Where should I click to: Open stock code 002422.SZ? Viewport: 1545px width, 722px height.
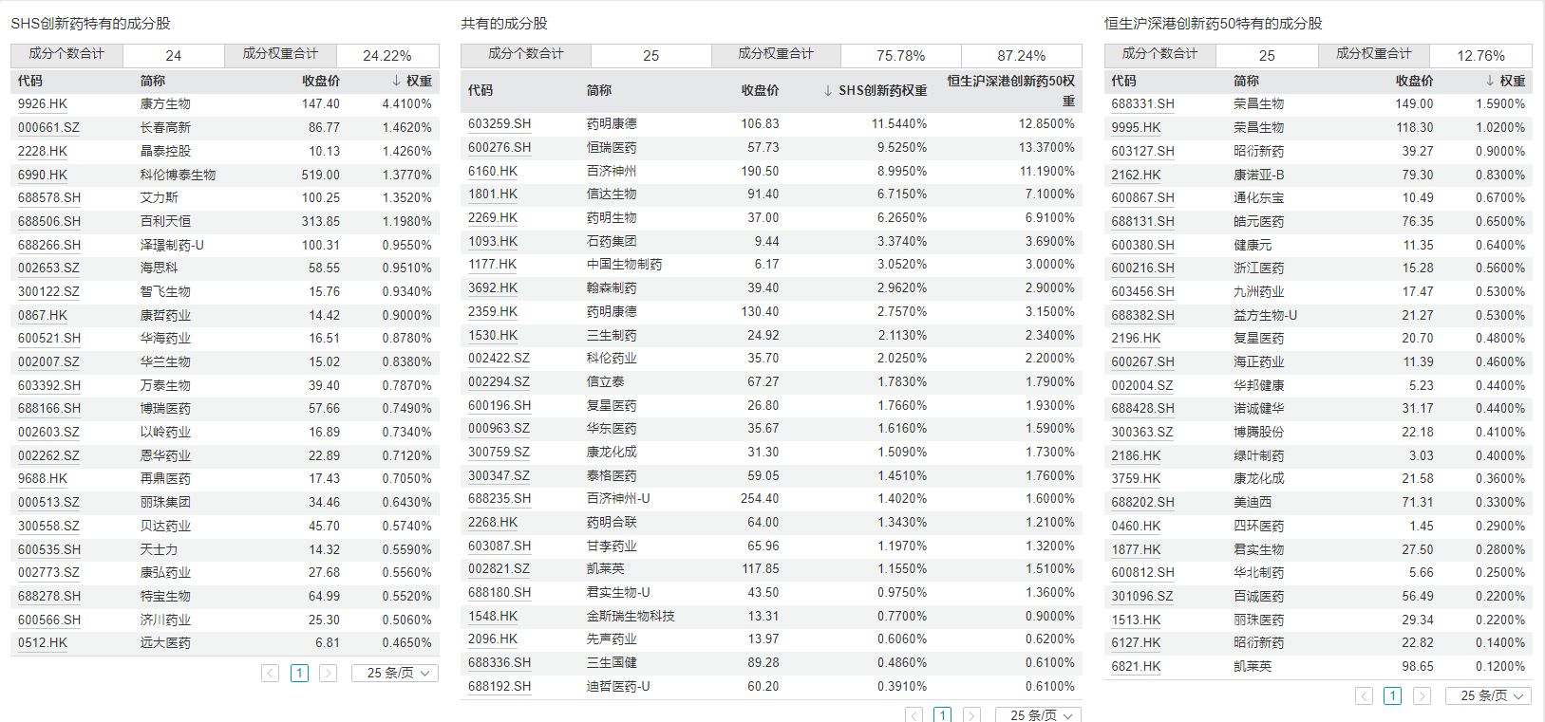click(x=499, y=358)
